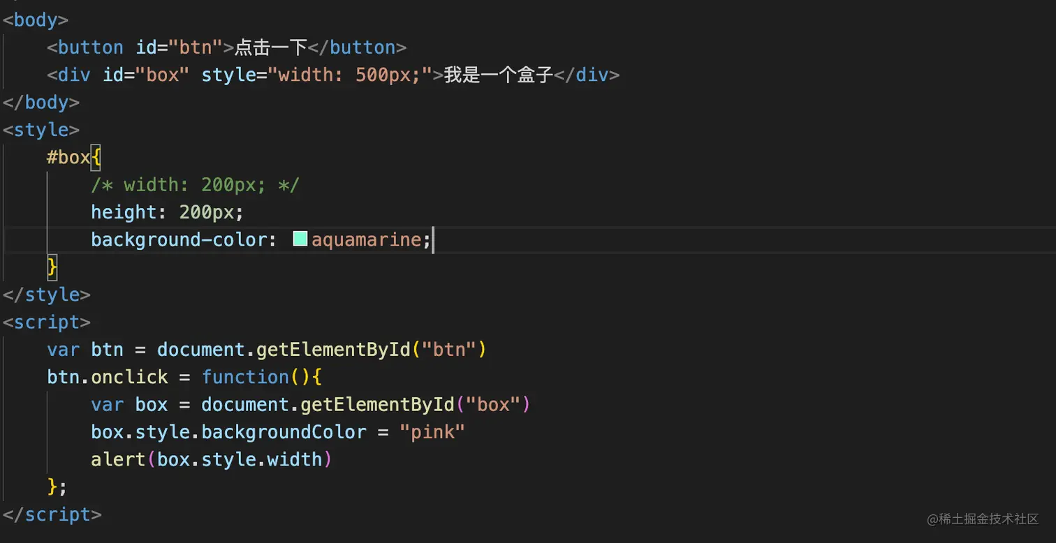Click the string "box" in getElementById call
Image resolution: width=1056 pixels, height=543 pixels.
tap(493, 405)
